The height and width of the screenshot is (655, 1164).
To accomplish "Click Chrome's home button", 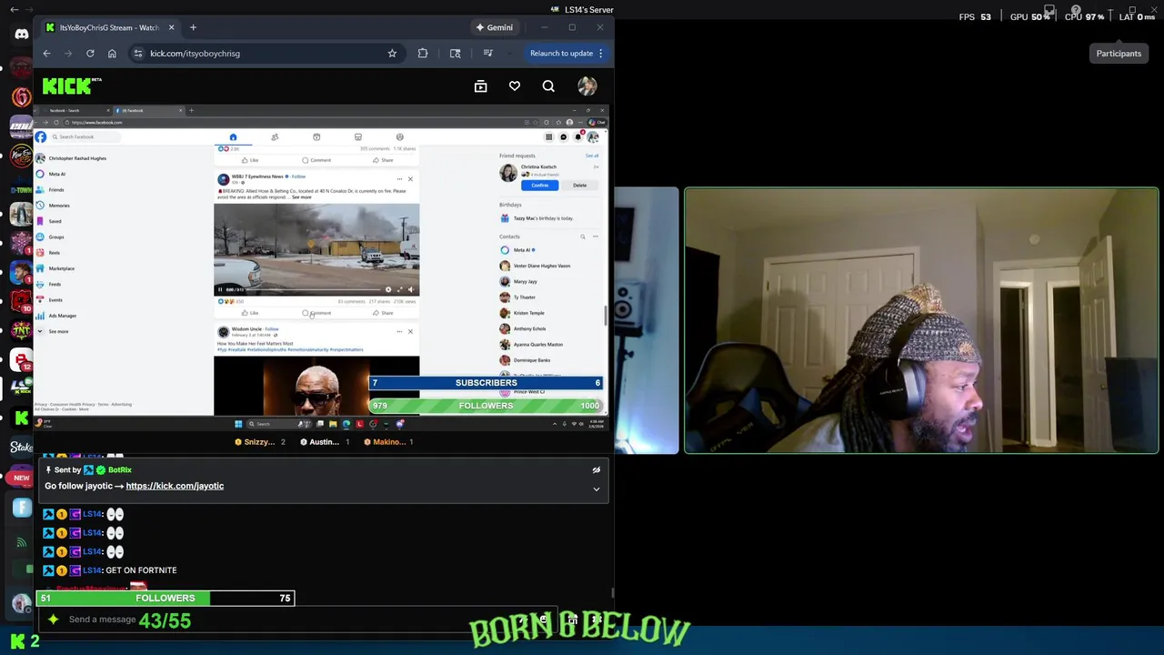I will tap(112, 53).
